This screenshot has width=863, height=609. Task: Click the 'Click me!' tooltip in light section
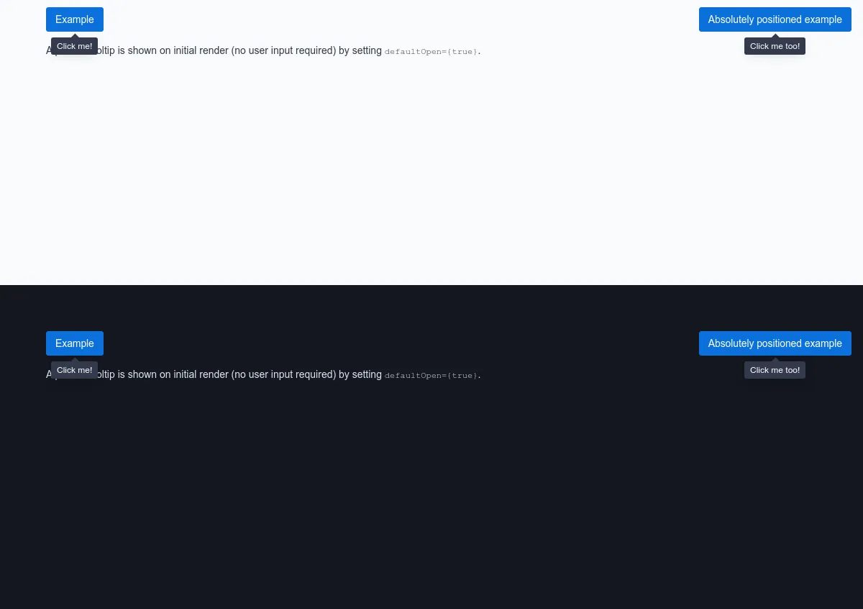[74, 46]
